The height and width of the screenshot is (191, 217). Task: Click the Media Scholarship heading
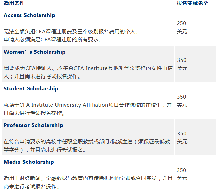point(29,162)
